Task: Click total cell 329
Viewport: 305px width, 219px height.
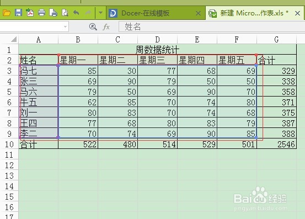Action: (276, 71)
